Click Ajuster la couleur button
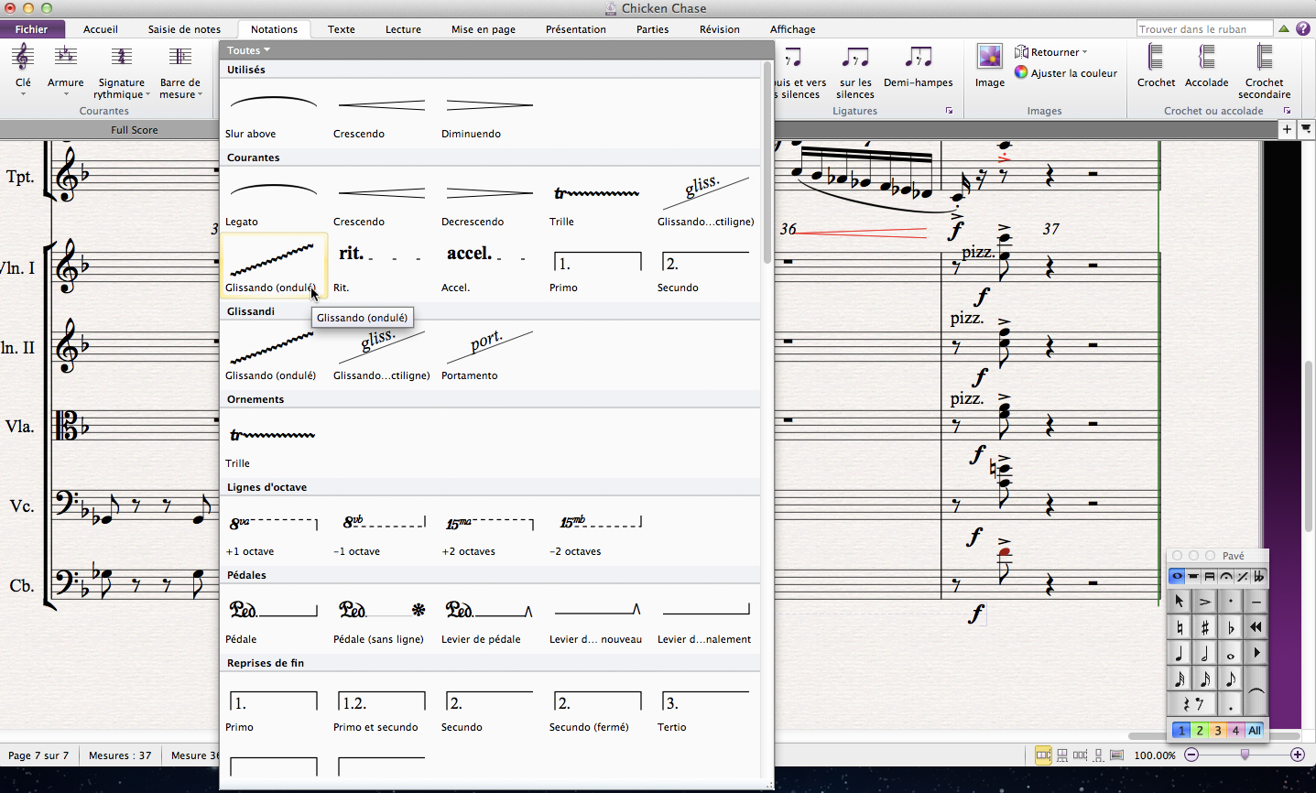Image resolution: width=1316 pixels, height=793 pixels. pos(1066,73)
